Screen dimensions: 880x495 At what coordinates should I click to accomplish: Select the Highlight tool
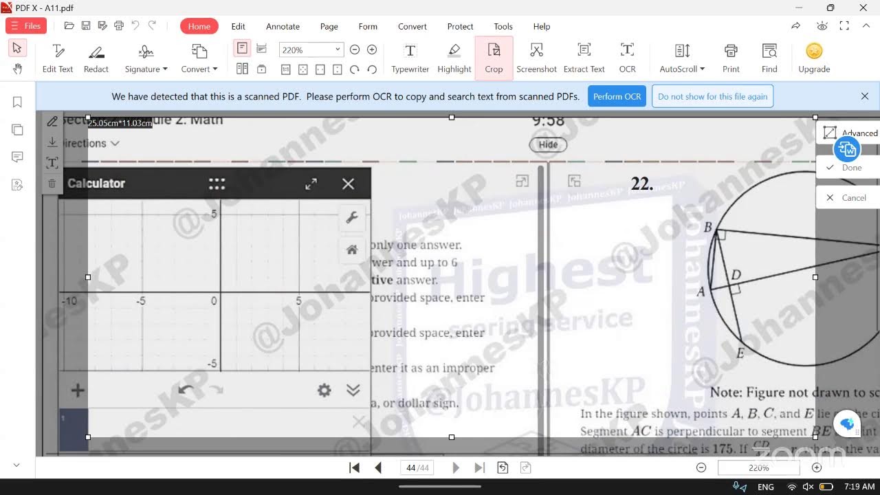[454, 58]
